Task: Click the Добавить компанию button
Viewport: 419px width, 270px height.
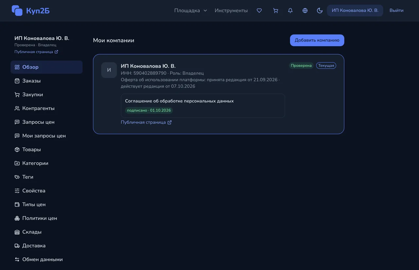Action: pyautogui.click(x=317, y=40)
